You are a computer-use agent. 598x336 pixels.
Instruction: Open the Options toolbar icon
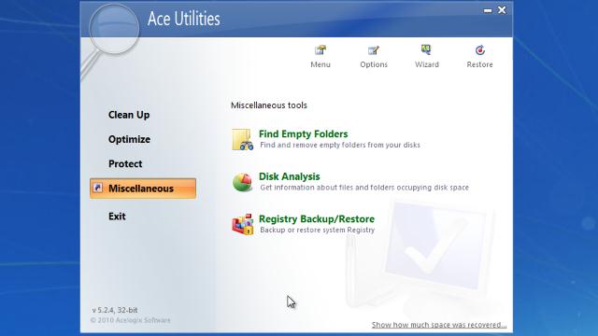[374, 50]
